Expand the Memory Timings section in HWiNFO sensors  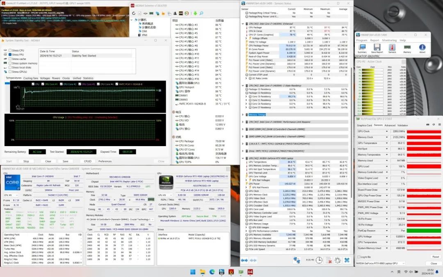pyautogui.click(x=243, y=115)
